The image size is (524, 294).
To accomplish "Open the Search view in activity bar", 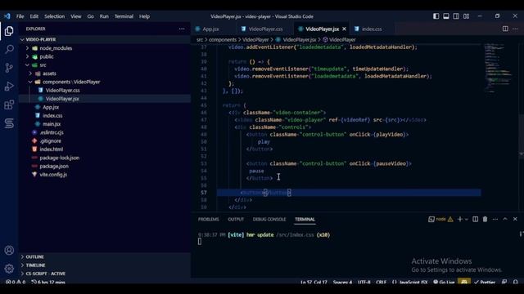I will 9,49.
